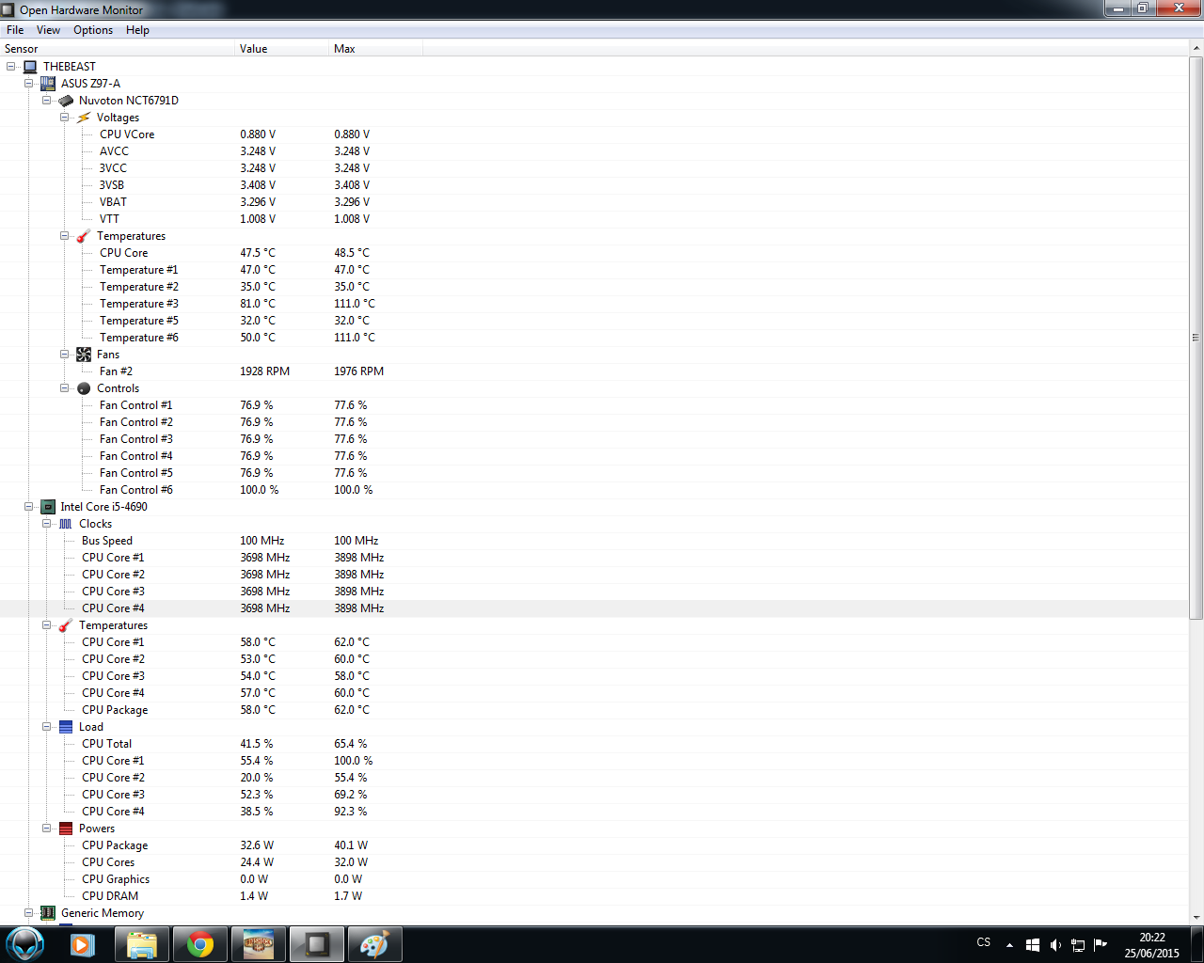The height and width of the screenshot is (963, 1204).
Task: Click the Max column header
Action: click(376, 49)
